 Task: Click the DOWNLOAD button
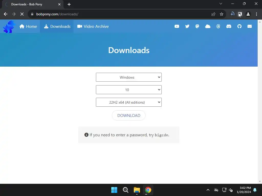(x=129, y=115)
